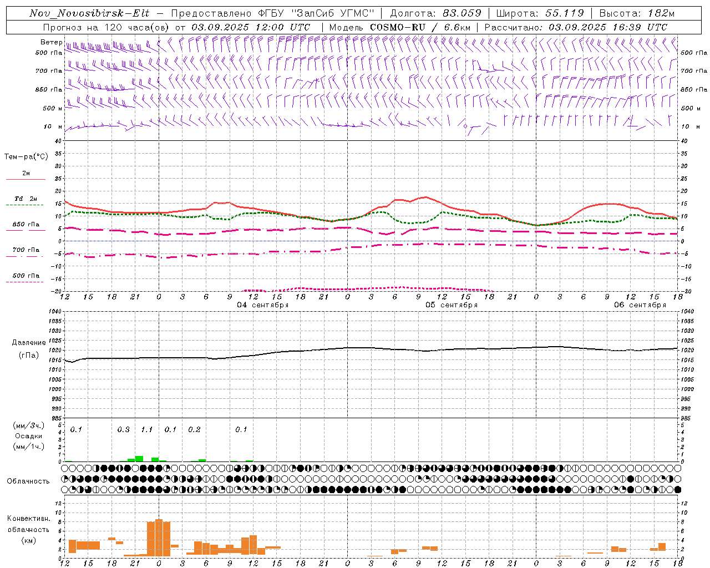
Task: Click the precipitation amount "0.3"
Action: (x=123, y=429)
